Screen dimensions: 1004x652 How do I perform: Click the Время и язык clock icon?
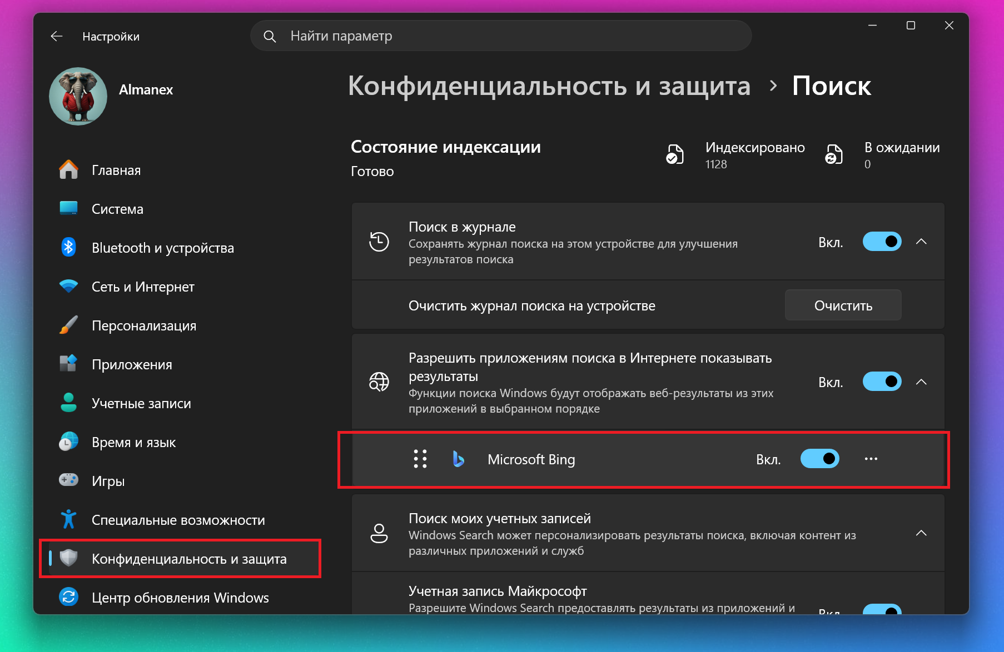(x=68, y=442)
